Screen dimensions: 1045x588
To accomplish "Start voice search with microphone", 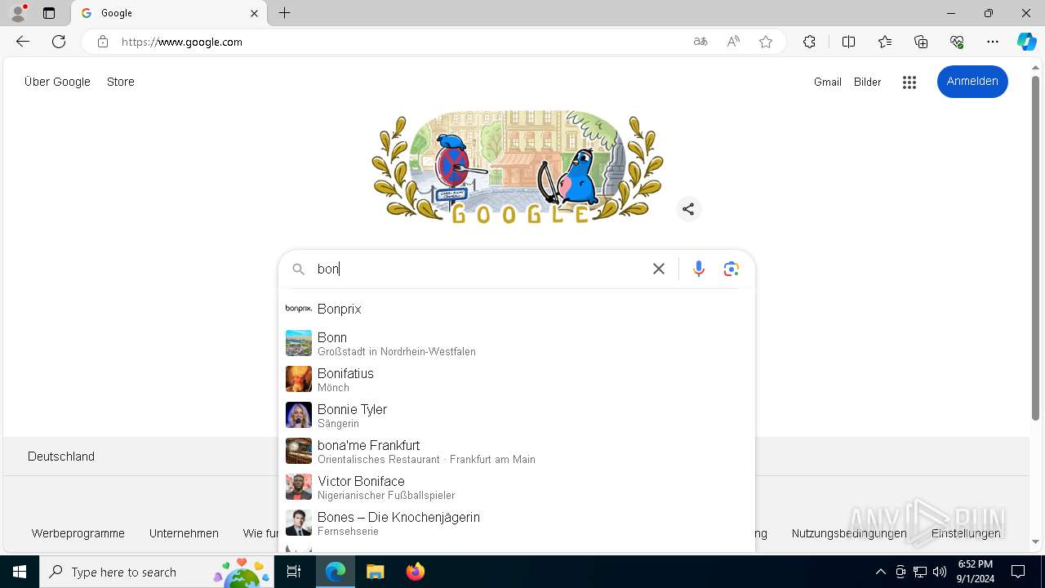I will (699, 269).
